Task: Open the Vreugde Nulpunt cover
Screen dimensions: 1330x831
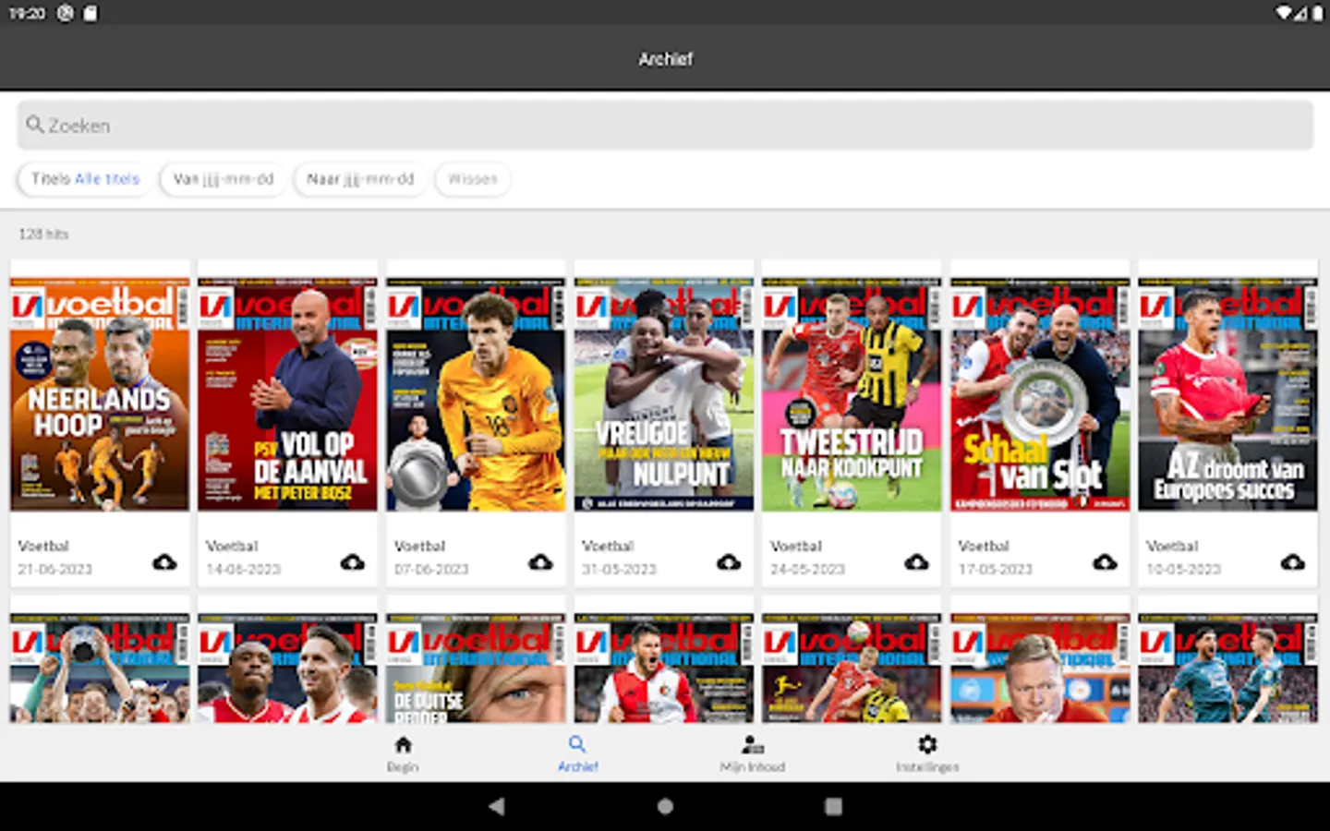Action: [x=663, y=394]
